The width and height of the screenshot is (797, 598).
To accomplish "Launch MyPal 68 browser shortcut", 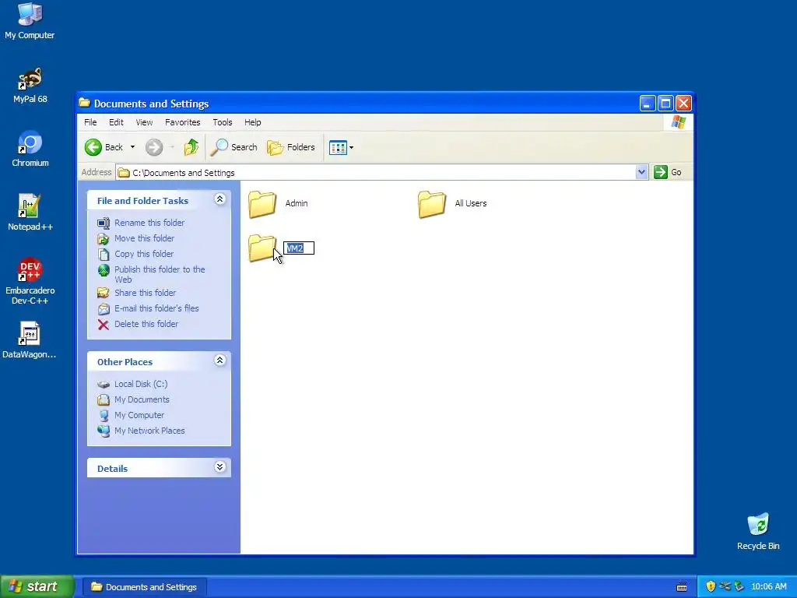I will [x=30, y=86].
